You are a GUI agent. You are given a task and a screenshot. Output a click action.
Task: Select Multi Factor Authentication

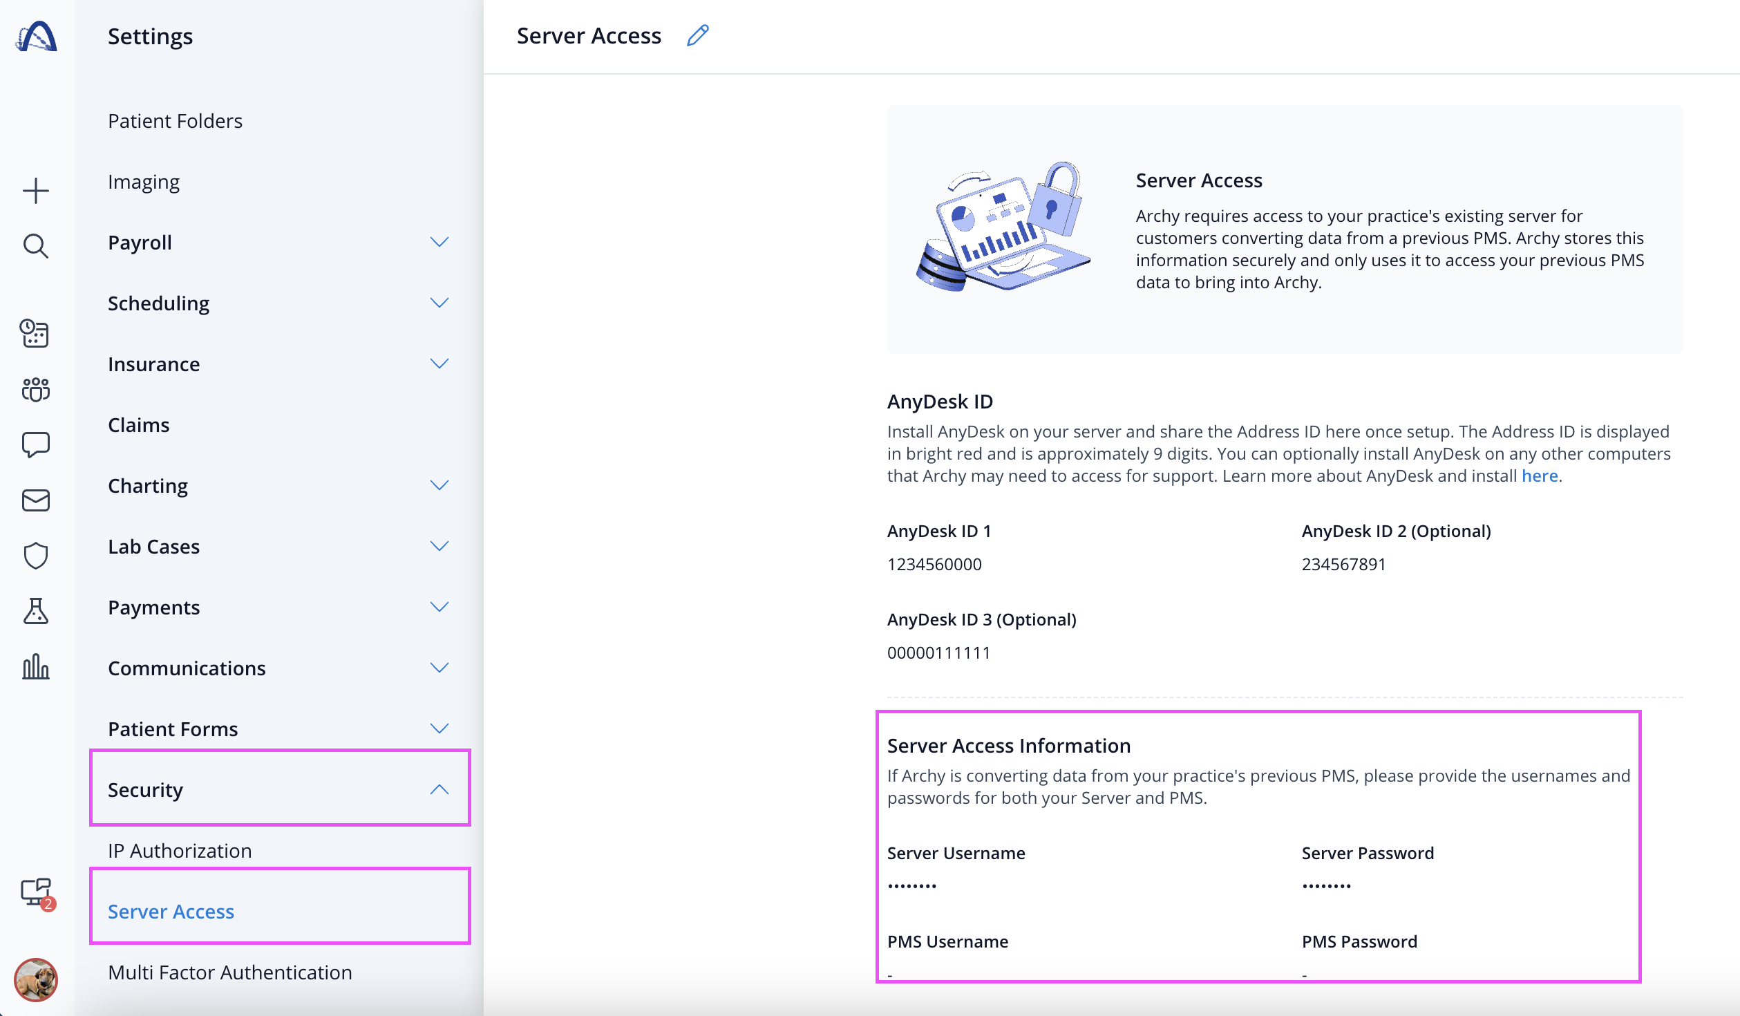230,972
